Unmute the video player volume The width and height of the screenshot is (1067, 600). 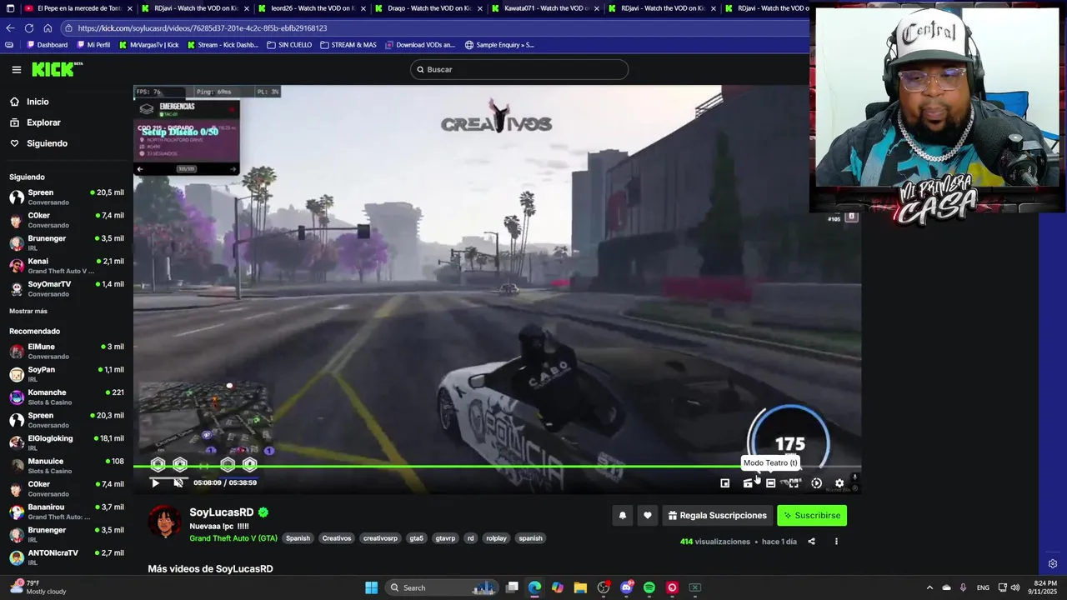pyautogui.click(x=178, y=482)
